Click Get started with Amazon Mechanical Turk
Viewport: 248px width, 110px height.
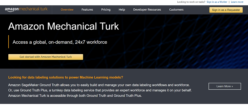tap(46, 57)
